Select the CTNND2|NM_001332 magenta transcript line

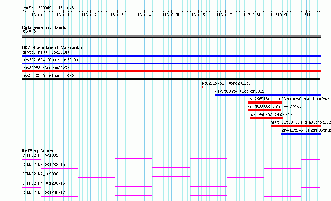click(171, 159)
